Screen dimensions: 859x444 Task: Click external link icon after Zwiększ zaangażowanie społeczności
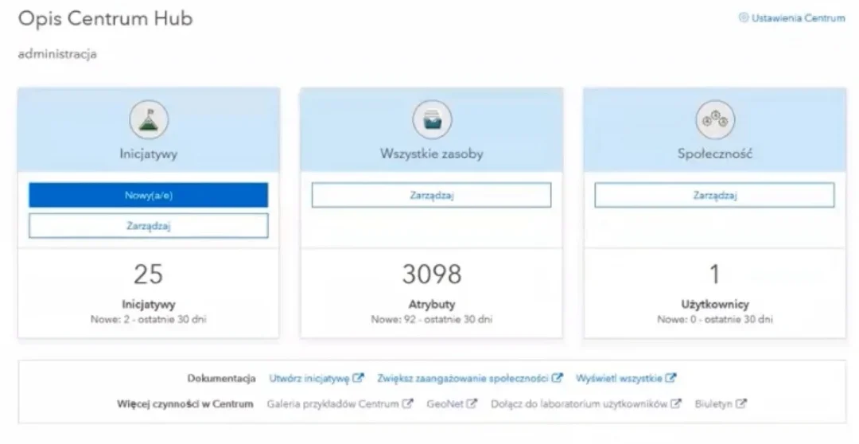pyautogui.click(x=557, y=378)
